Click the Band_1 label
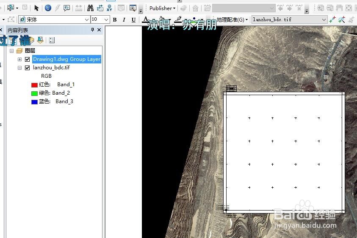This screenshot has width=357, height=238. pyautogui.click(x=66, y=84)
